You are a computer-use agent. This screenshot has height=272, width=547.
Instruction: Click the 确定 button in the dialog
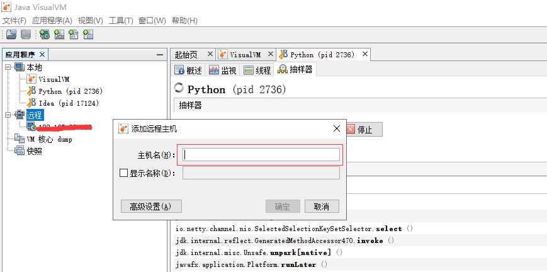pyautogui.click(x=283, y=207)
